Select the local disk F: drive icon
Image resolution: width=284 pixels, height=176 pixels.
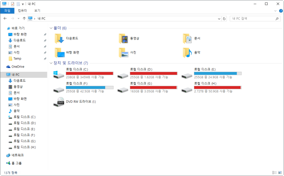pos(59,90)
